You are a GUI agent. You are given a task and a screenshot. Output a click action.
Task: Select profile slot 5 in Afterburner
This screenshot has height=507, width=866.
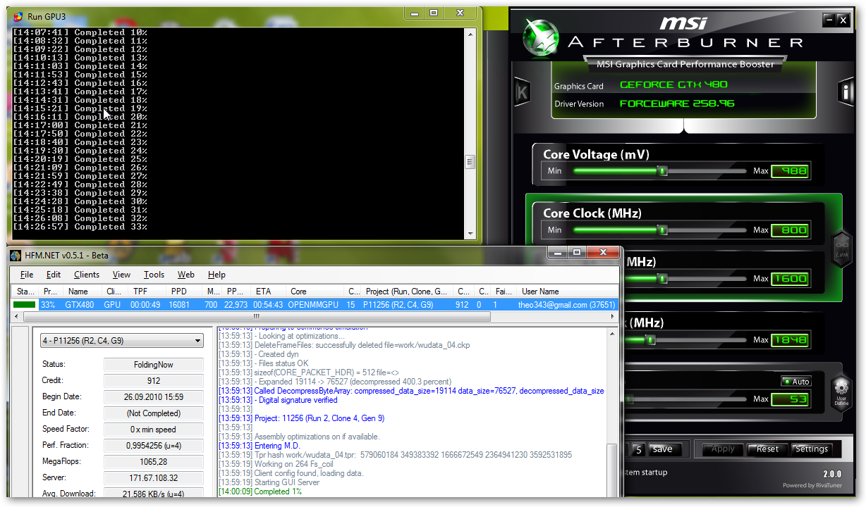pos(638,449)
